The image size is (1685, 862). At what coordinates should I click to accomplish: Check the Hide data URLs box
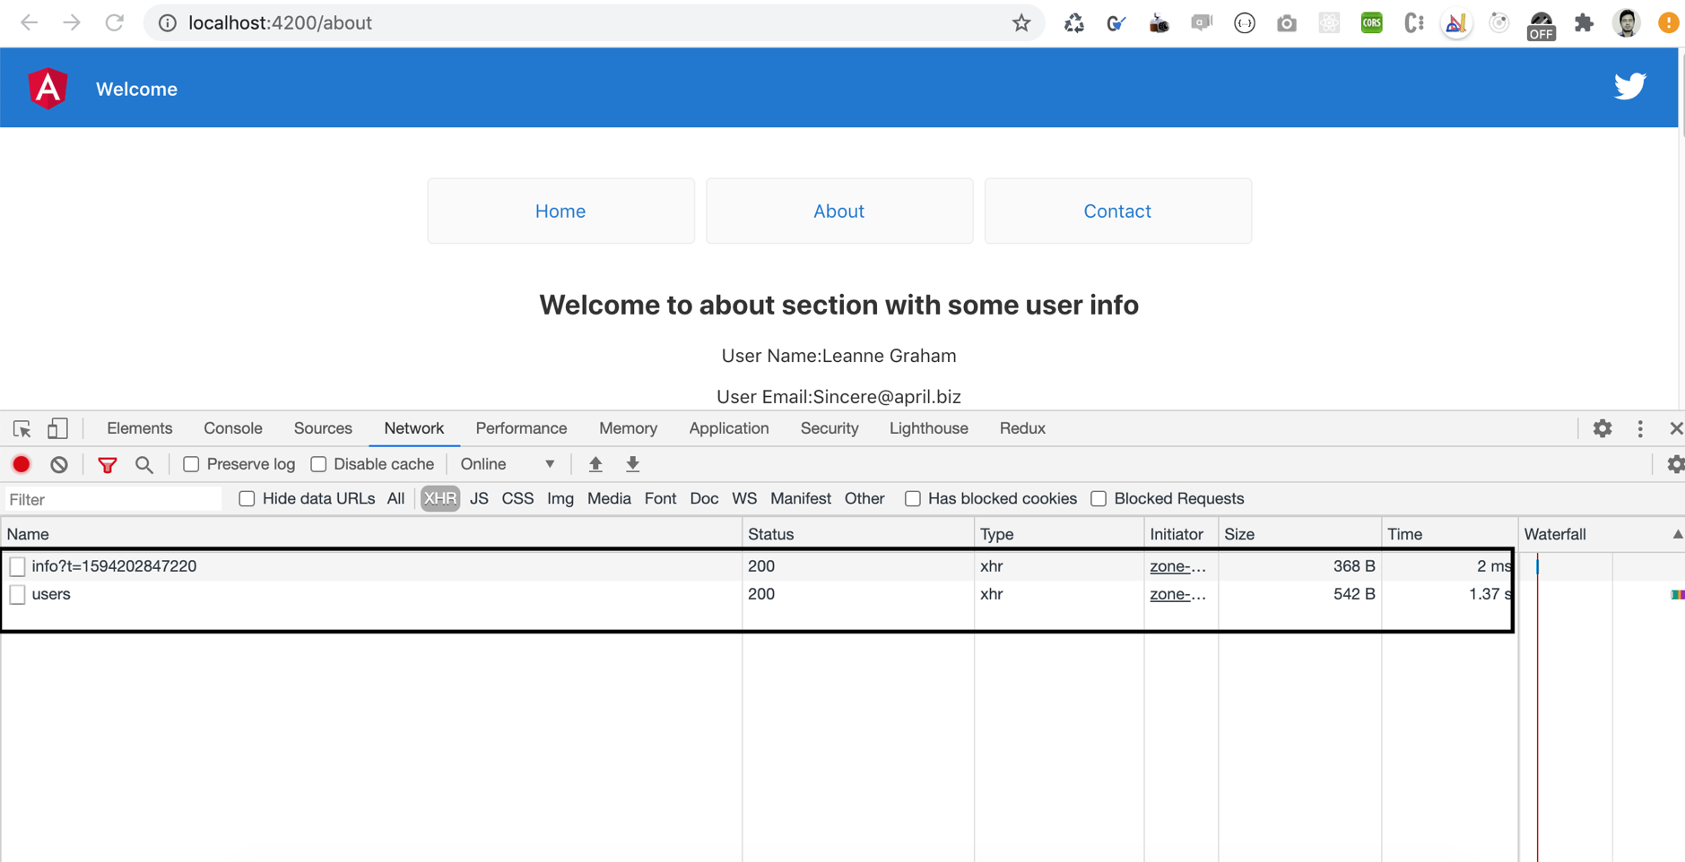[x=246, y=498]
